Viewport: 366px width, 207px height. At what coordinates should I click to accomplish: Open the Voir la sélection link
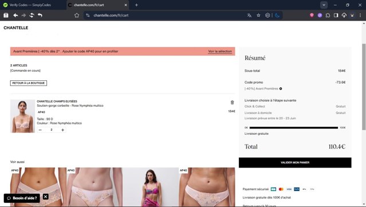(x=220, y=52)
